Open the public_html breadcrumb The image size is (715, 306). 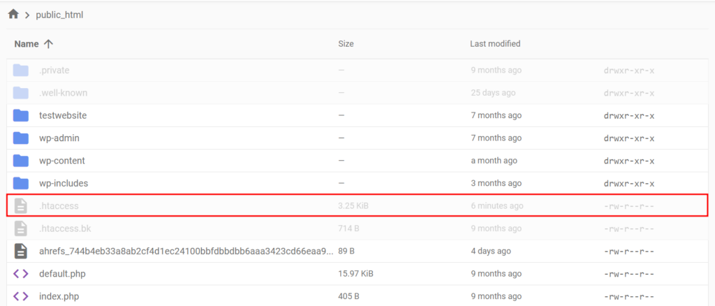pyautogui.click(x=60, y=15)
